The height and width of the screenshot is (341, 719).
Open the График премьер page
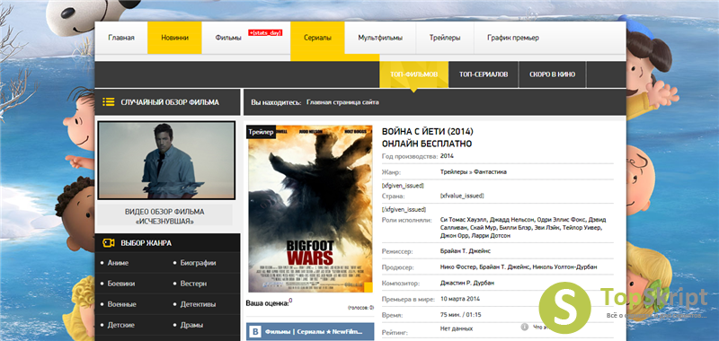[x=513, y=38]
